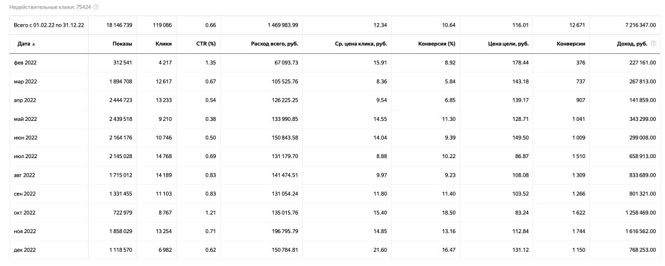Sort by Ср. цена клика, руб. header
This screenshot has width=665, height=266.
[361, 43]
